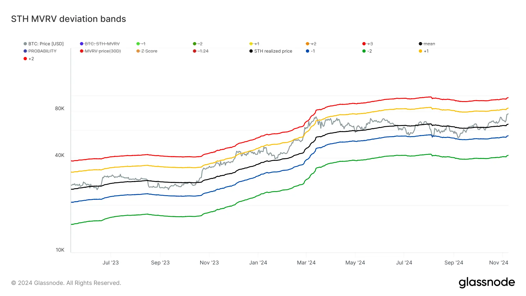Click the Jul '23 x-axis label

(110, 263)
